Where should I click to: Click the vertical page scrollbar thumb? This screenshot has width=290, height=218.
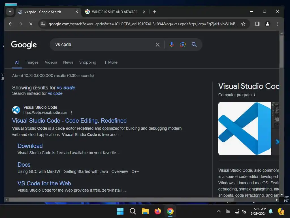(282, 52)
